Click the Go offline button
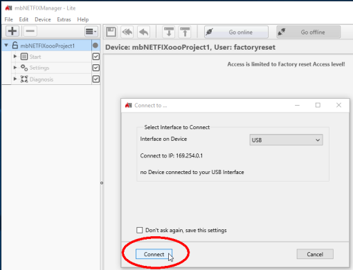The height and width of the screenshot is (270, 353). coord(309,32)
